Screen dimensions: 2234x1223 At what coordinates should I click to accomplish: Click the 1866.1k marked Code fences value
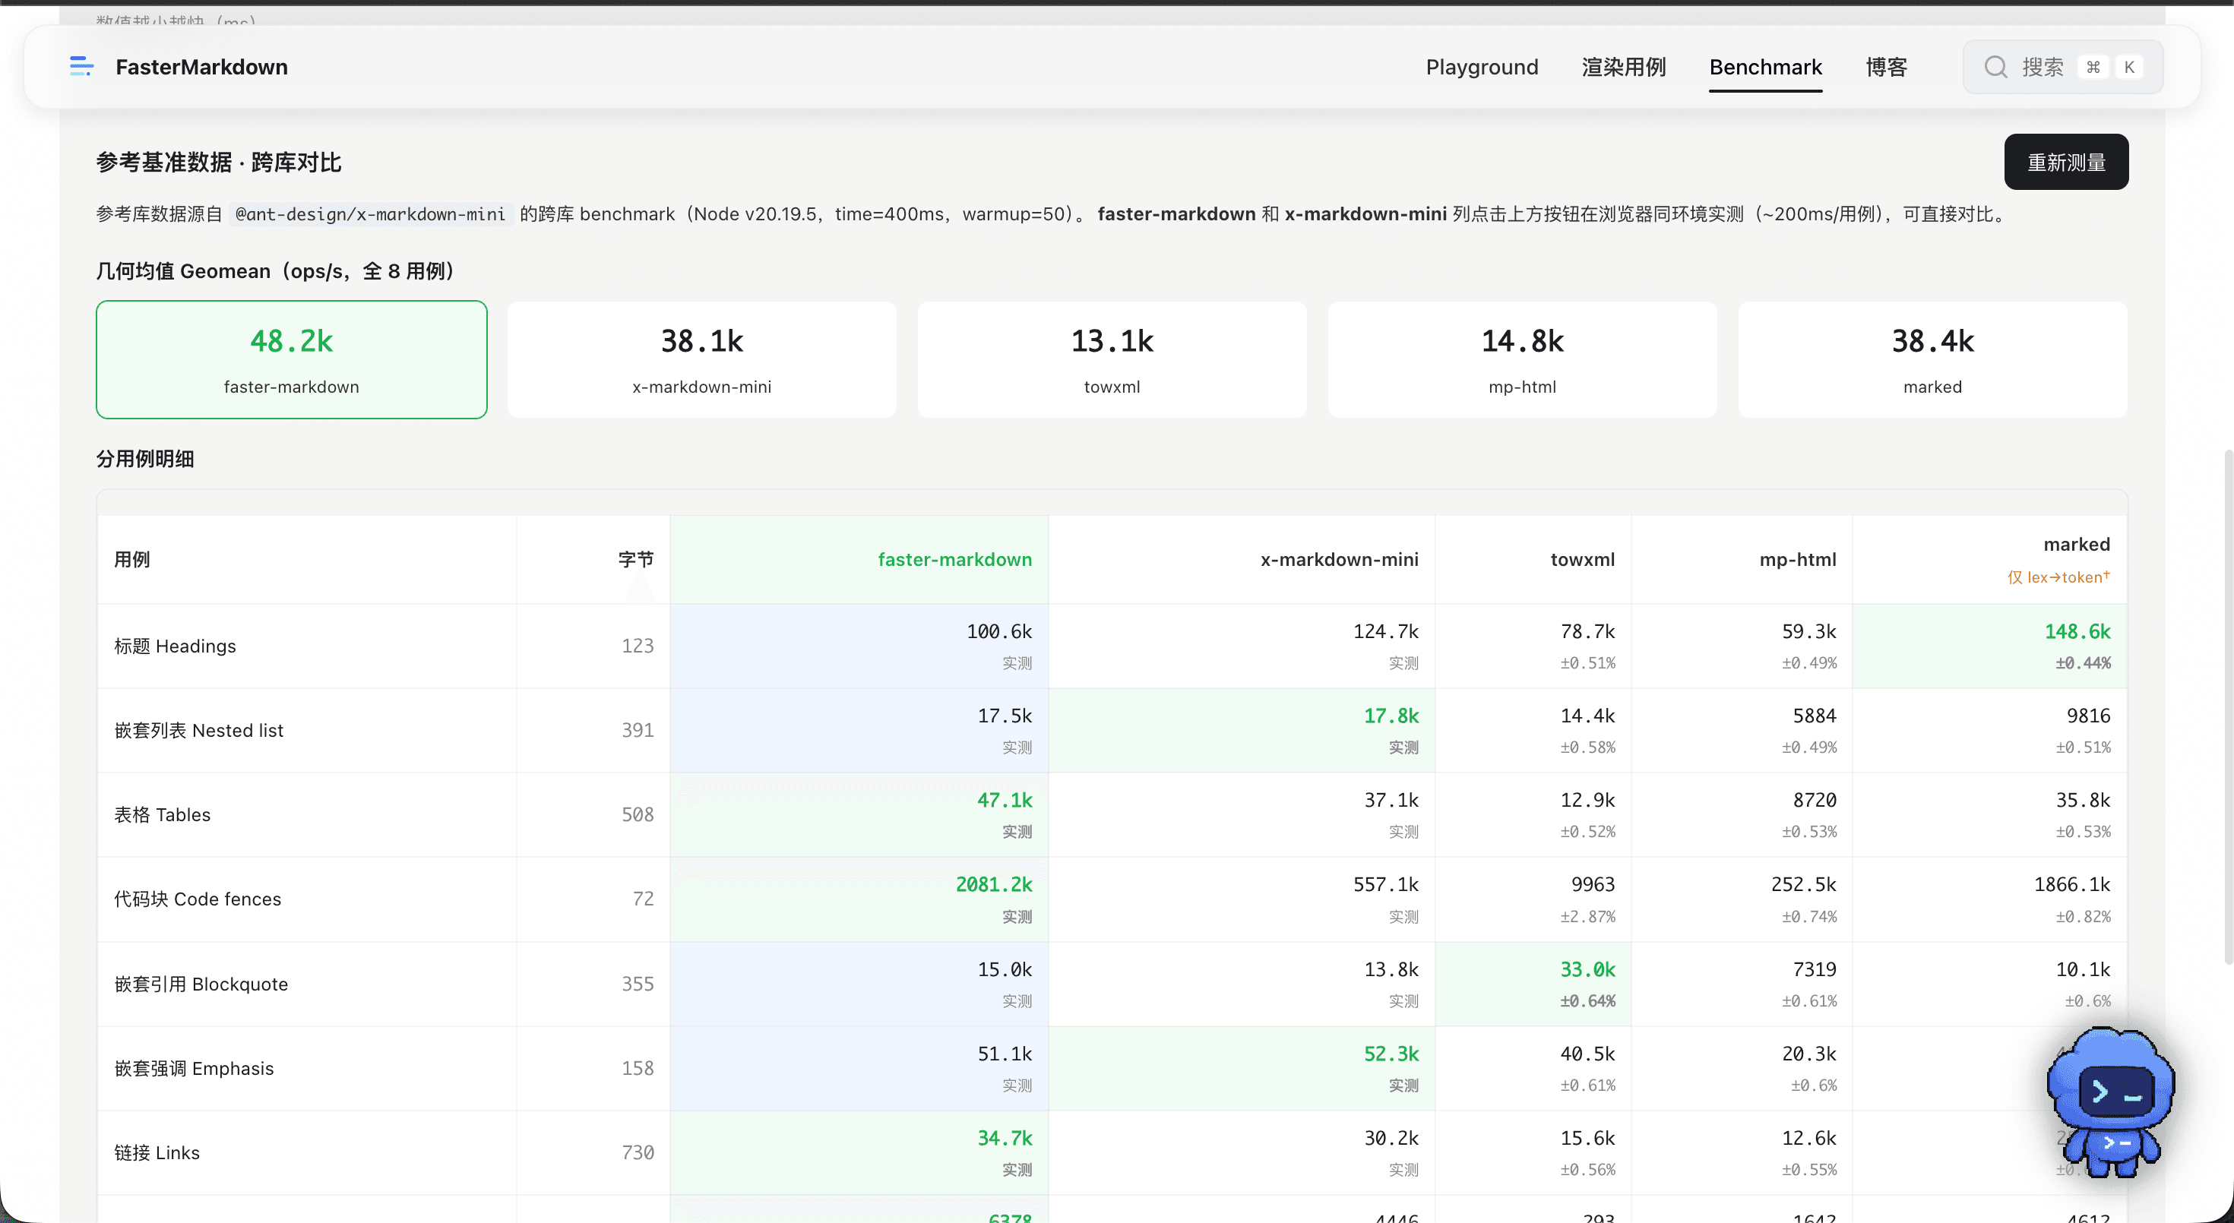[x=2072, y=884]
